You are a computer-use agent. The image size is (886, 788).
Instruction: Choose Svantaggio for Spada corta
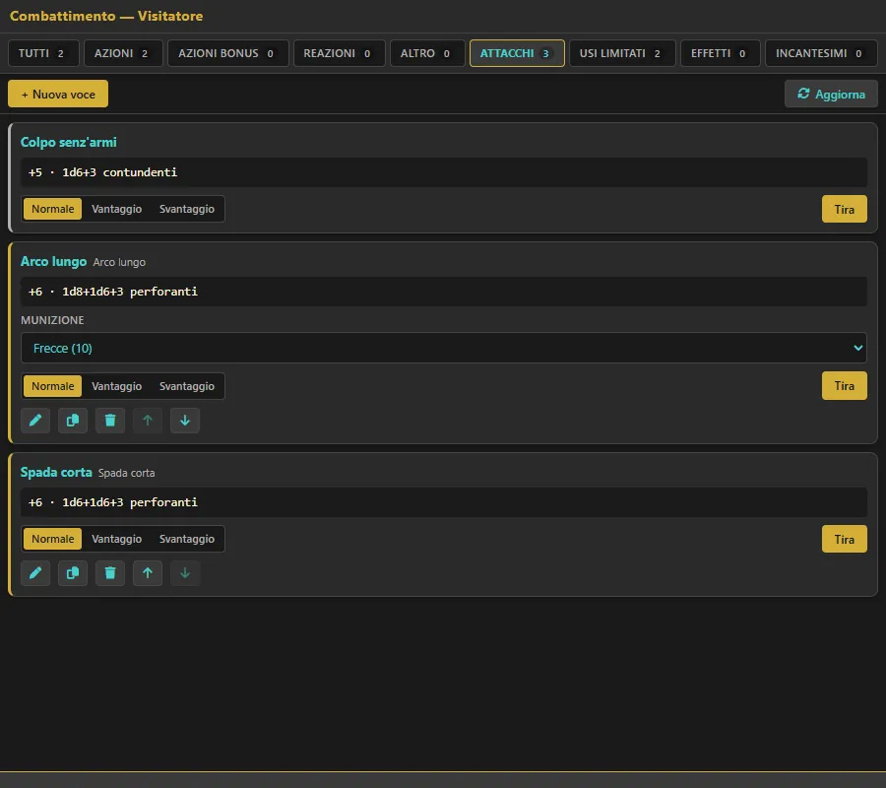point(186,539)
